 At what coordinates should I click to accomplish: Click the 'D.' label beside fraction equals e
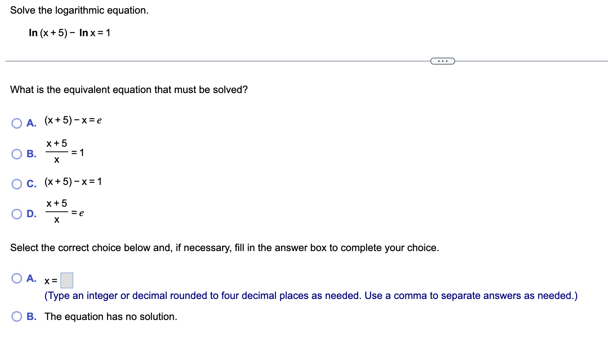[x=32, y=214]
